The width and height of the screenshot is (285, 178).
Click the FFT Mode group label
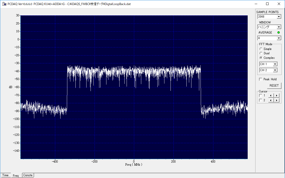tap(266, 44)
